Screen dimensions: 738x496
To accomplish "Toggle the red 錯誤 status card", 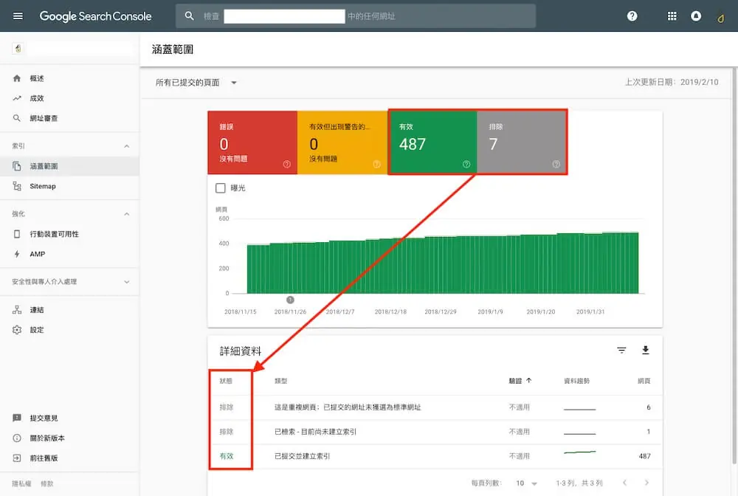I will 252,142.
